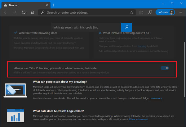Click the eraser laptop illustration
Screen dimensions: 186x127
click(x=15, y=90)
